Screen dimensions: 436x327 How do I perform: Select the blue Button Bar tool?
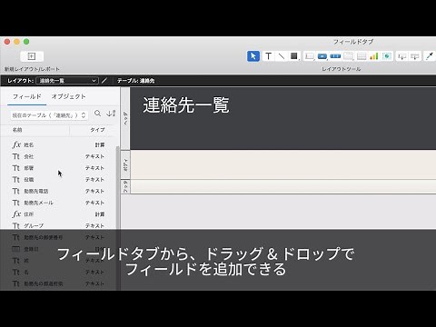click(335, 56)
